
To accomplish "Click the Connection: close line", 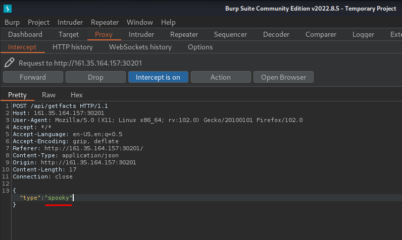I will (42, 176).
